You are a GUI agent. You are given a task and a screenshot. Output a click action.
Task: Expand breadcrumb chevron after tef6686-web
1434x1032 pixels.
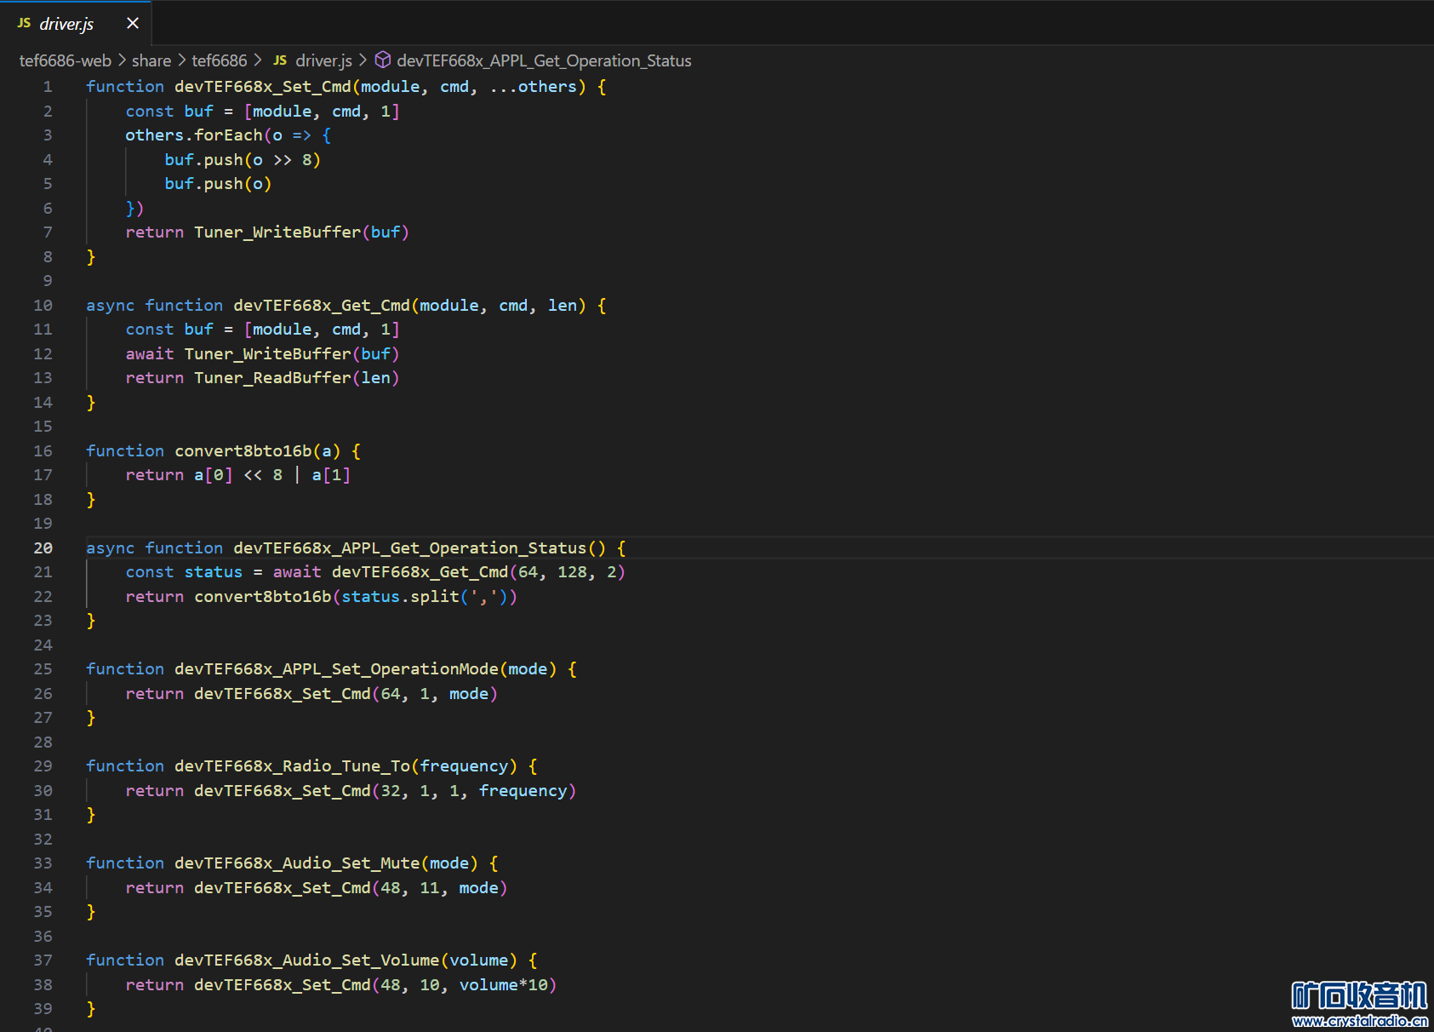click(122, 60)
